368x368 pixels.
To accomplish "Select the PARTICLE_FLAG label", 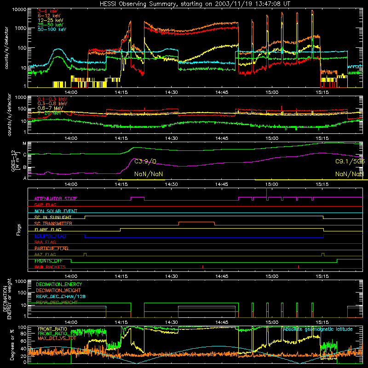I will coord(52,248).
